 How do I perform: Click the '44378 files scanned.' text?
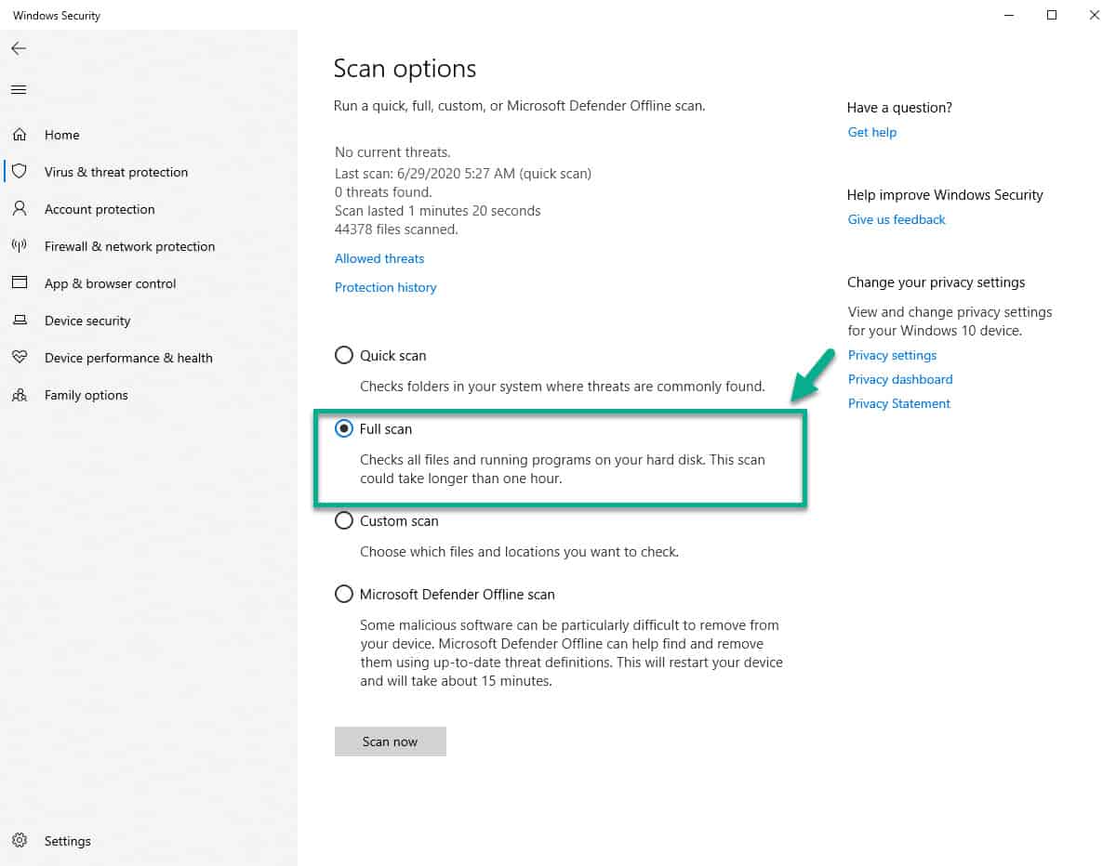396,229
